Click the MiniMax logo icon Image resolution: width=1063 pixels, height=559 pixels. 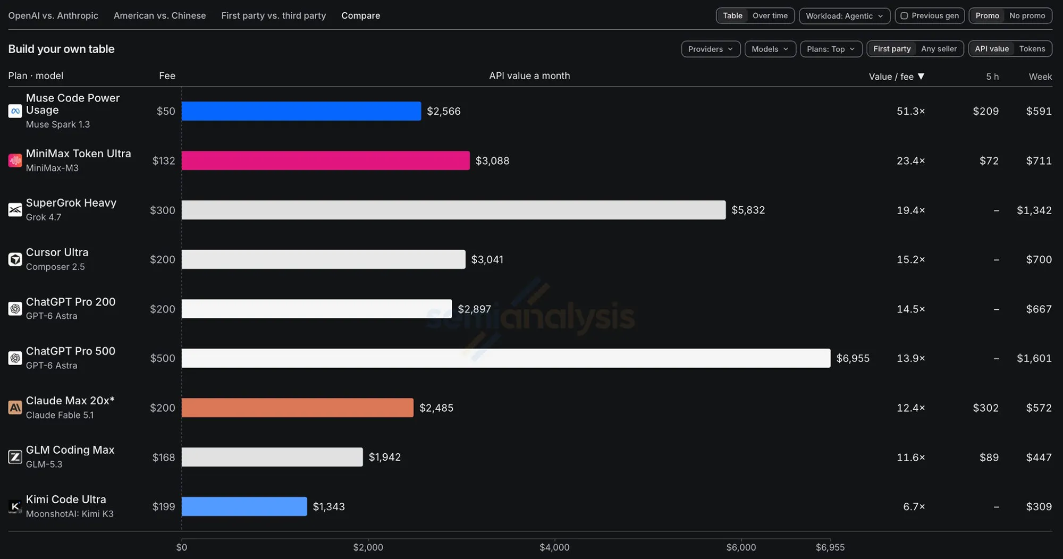(15, 160)
